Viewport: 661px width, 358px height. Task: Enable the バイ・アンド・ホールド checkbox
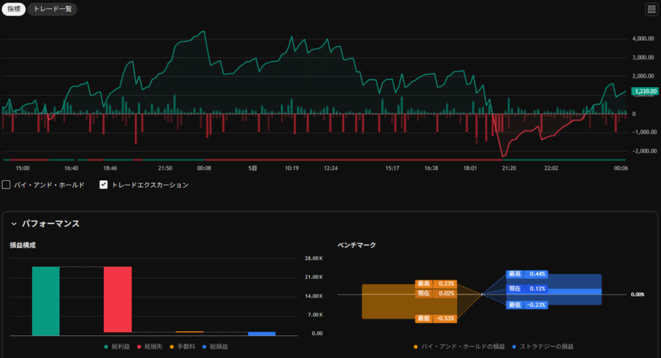pyautogui.click(x=6, y=185)
